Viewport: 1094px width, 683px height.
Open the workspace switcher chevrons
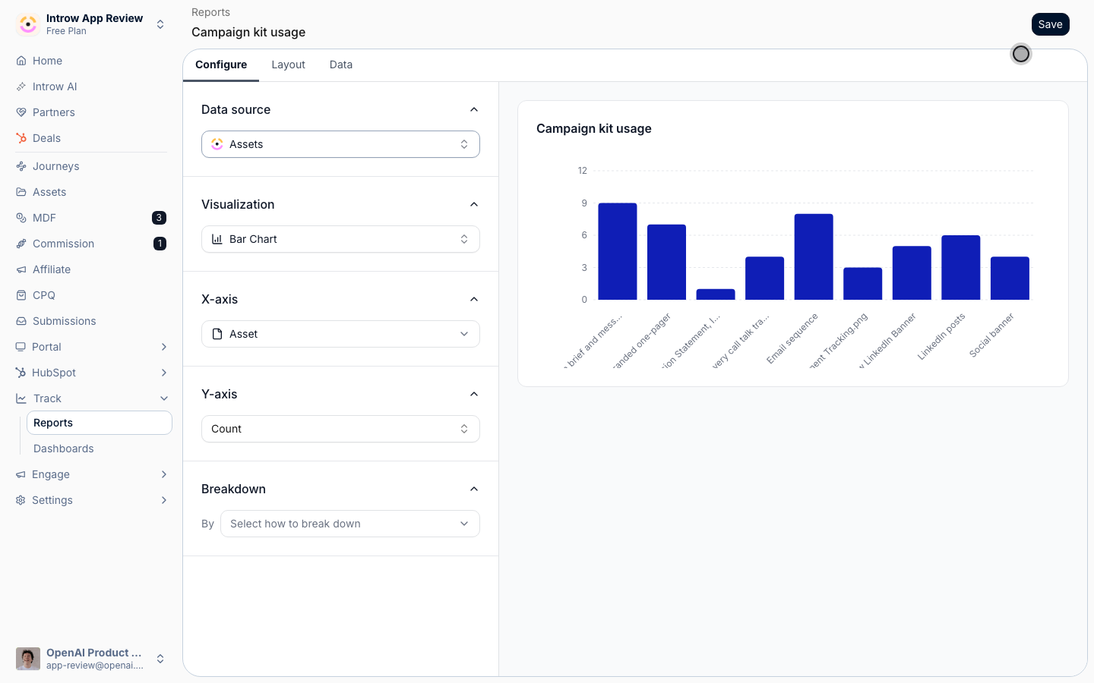click(160, 24)
